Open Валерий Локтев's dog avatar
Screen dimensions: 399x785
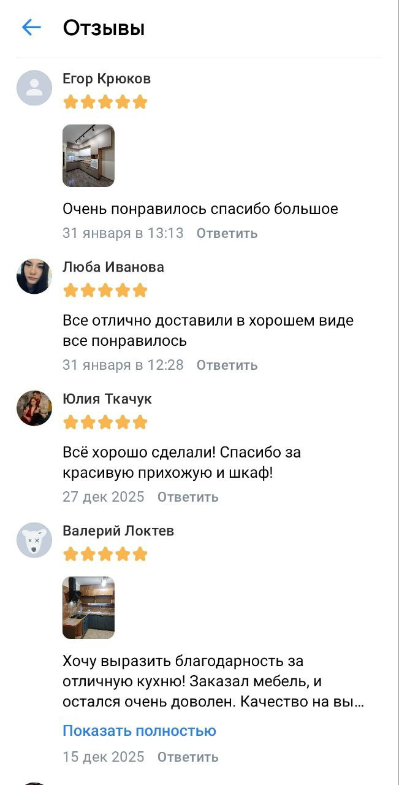(34, 540)
